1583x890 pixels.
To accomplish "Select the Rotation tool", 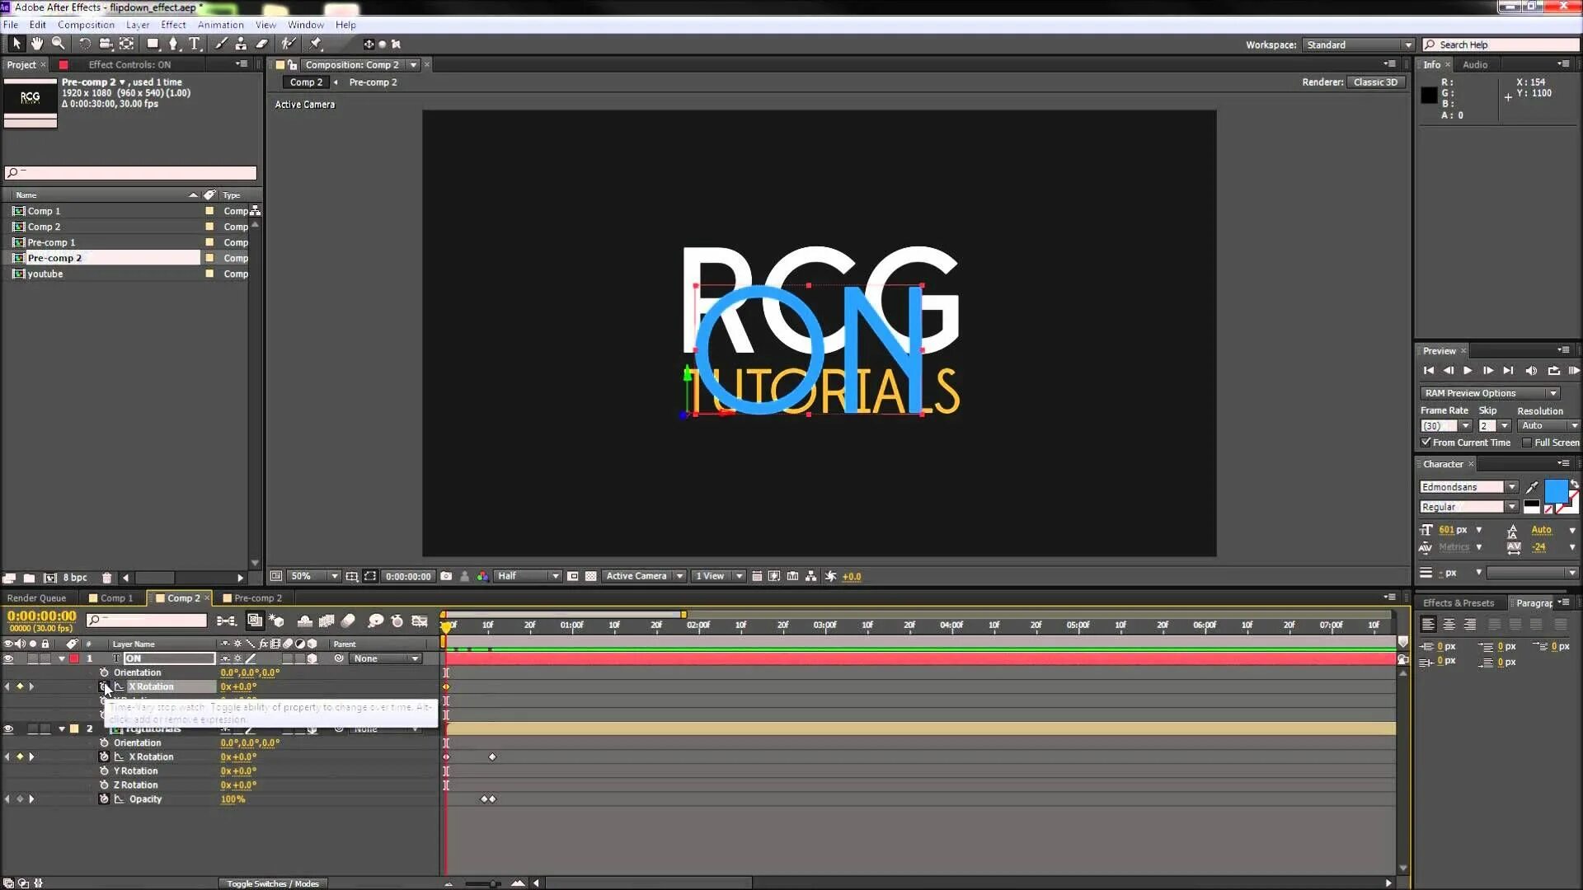I will (84, 44).
